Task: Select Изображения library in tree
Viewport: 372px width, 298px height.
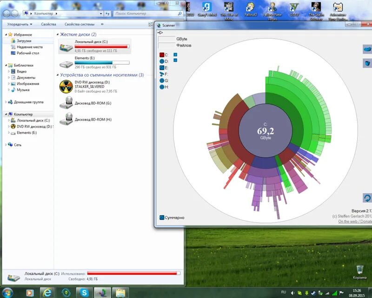Action: click(28, 84)
